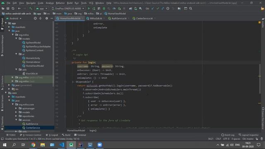Viewport: 265px width, 149px height.
Task: Click the Git master branch indicator
Action: pyautogui.click(x=248, y=139)
